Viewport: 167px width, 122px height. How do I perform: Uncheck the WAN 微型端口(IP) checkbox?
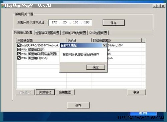[19, 49]
